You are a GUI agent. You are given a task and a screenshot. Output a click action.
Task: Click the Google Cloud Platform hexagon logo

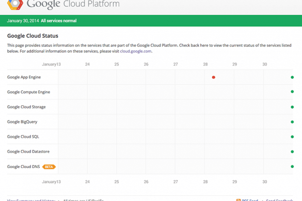point(15,4)
